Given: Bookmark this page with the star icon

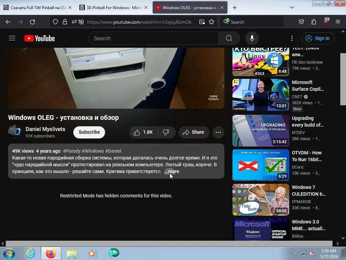Looking at the screenshot, I should pyautogui.click(x=212, y=22).
